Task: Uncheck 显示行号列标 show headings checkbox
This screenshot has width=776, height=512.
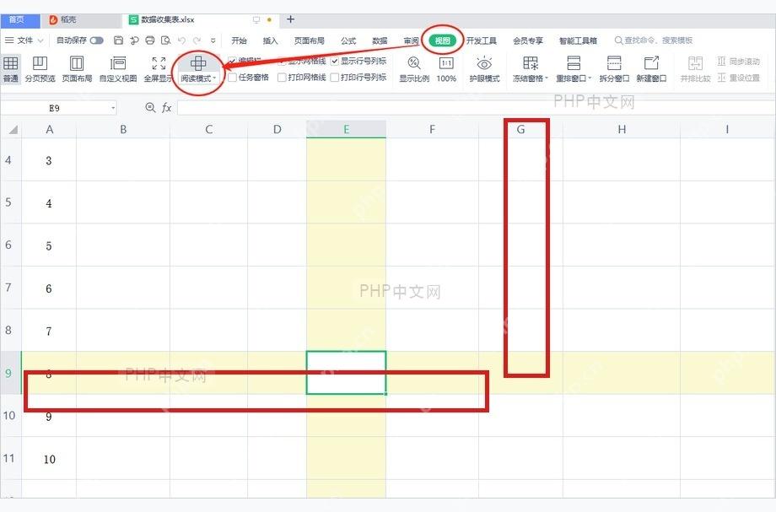Action: pyautogui.click(x=335, y=62)
